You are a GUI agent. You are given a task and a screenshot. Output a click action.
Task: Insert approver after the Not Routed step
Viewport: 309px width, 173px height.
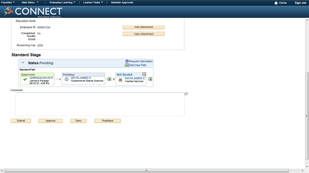click(x=150, y=79)
